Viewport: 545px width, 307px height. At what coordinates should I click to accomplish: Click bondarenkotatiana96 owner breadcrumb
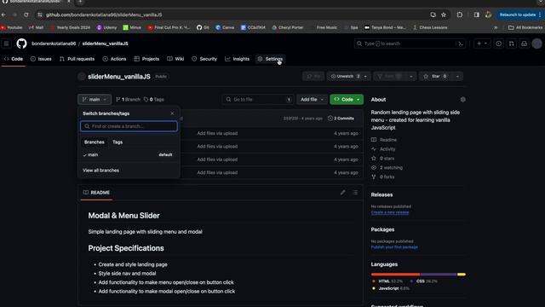pos(54,43)
